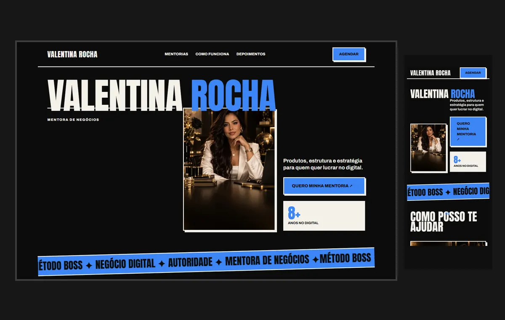Click 'NEGÓCIO DIG' text in mobile marquee
505x320 pixels.
pos(471,192)
